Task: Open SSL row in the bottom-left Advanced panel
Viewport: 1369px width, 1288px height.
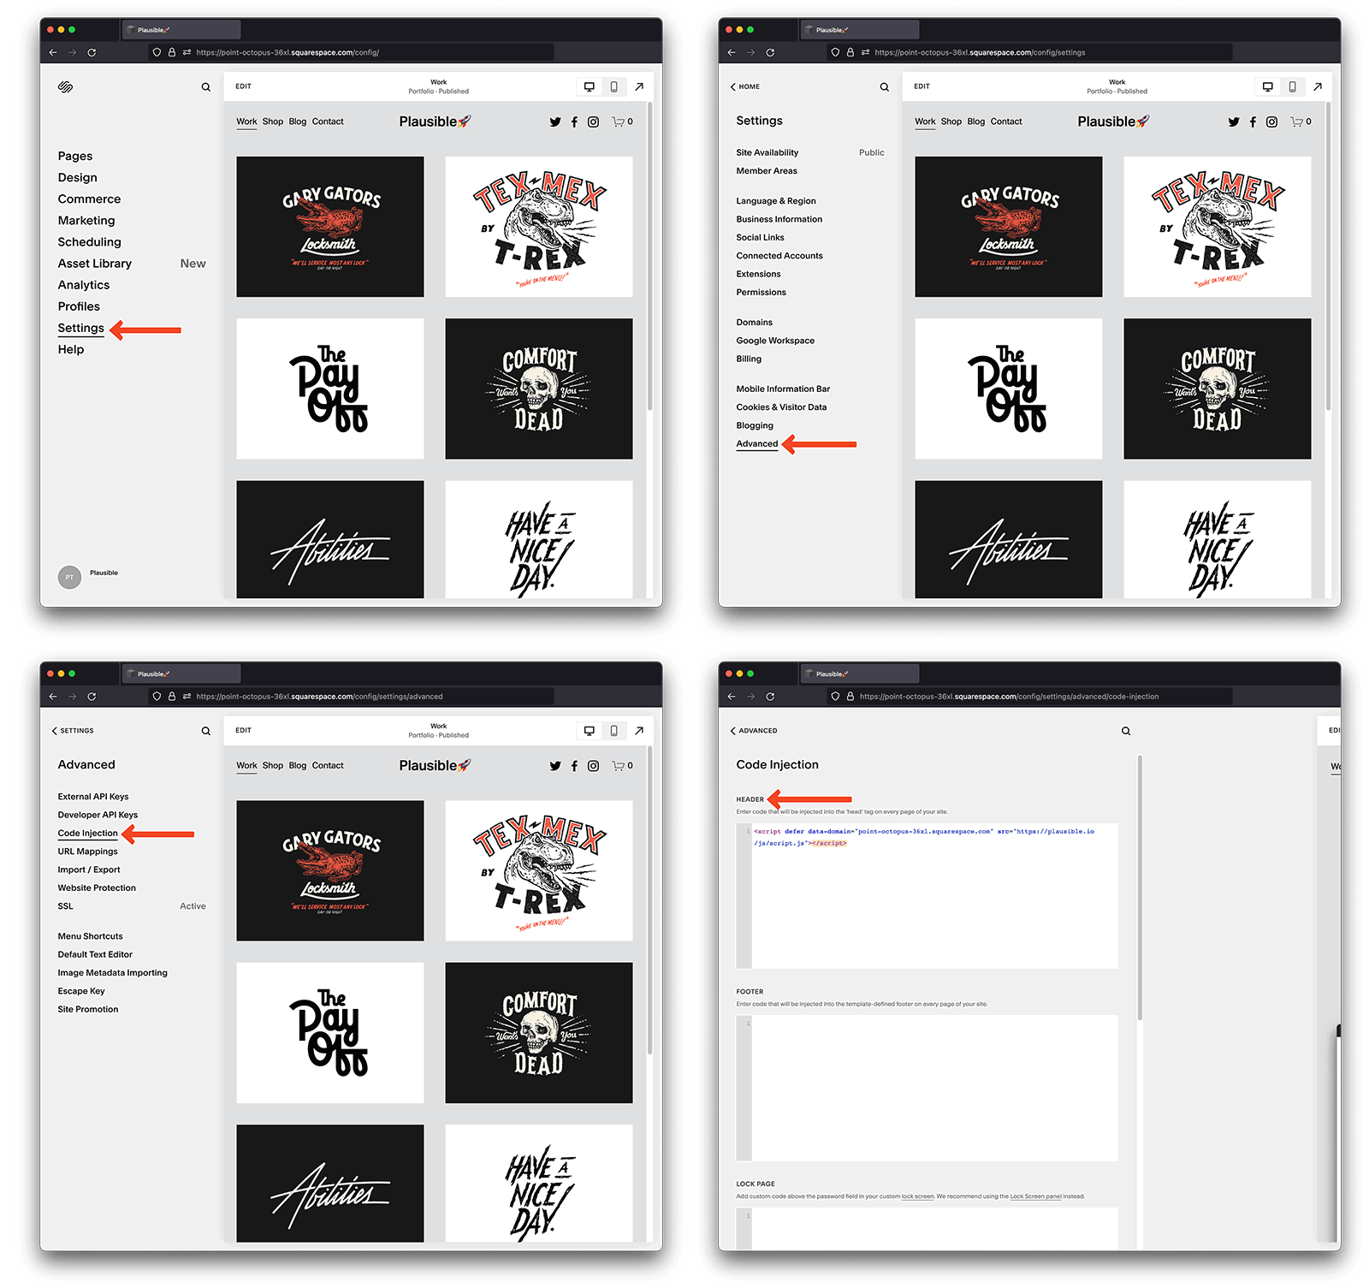Action: [x=132, y=906]
